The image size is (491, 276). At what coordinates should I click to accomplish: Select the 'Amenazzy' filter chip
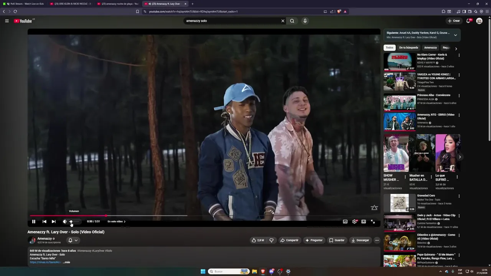430,48
